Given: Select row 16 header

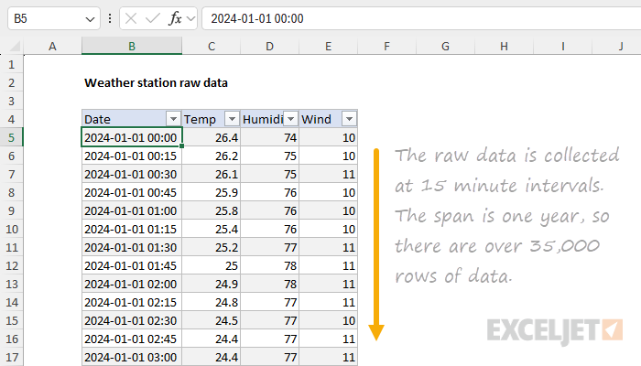Looking at the screenshot, I should pyautogui.click(x=11, y=339).
